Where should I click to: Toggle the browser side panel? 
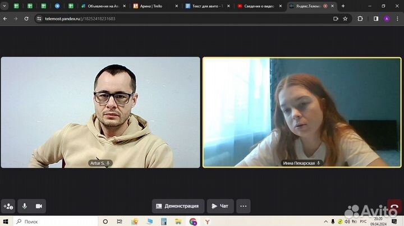click(376, 19)
